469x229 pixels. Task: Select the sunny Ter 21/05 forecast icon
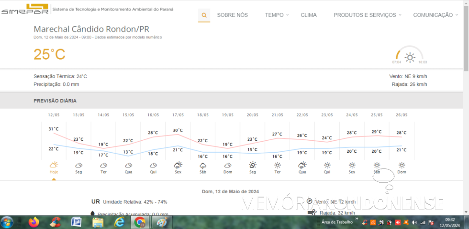[277, 165]
